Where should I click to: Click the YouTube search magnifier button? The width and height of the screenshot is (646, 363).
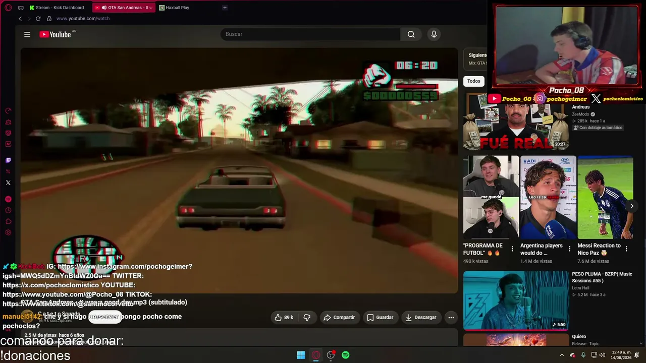click(411, 34)
